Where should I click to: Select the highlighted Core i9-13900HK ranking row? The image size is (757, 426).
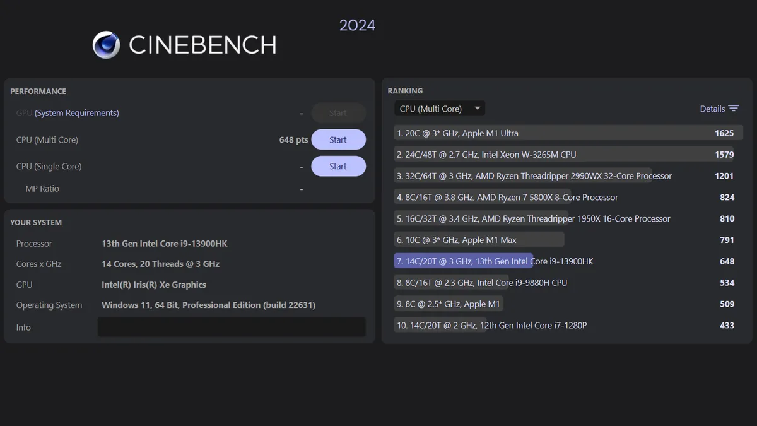[x=495, y=261]
